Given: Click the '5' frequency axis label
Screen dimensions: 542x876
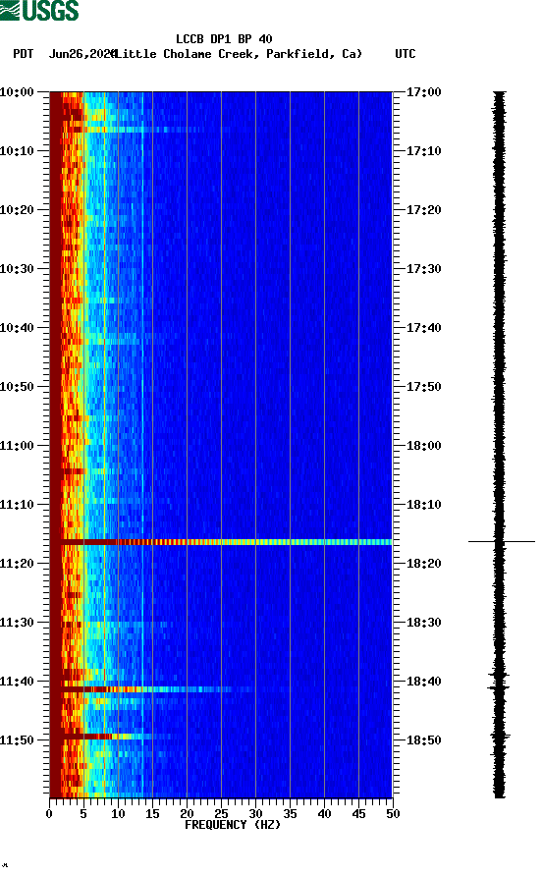Looking at the screenshot, I should (83, 814).
